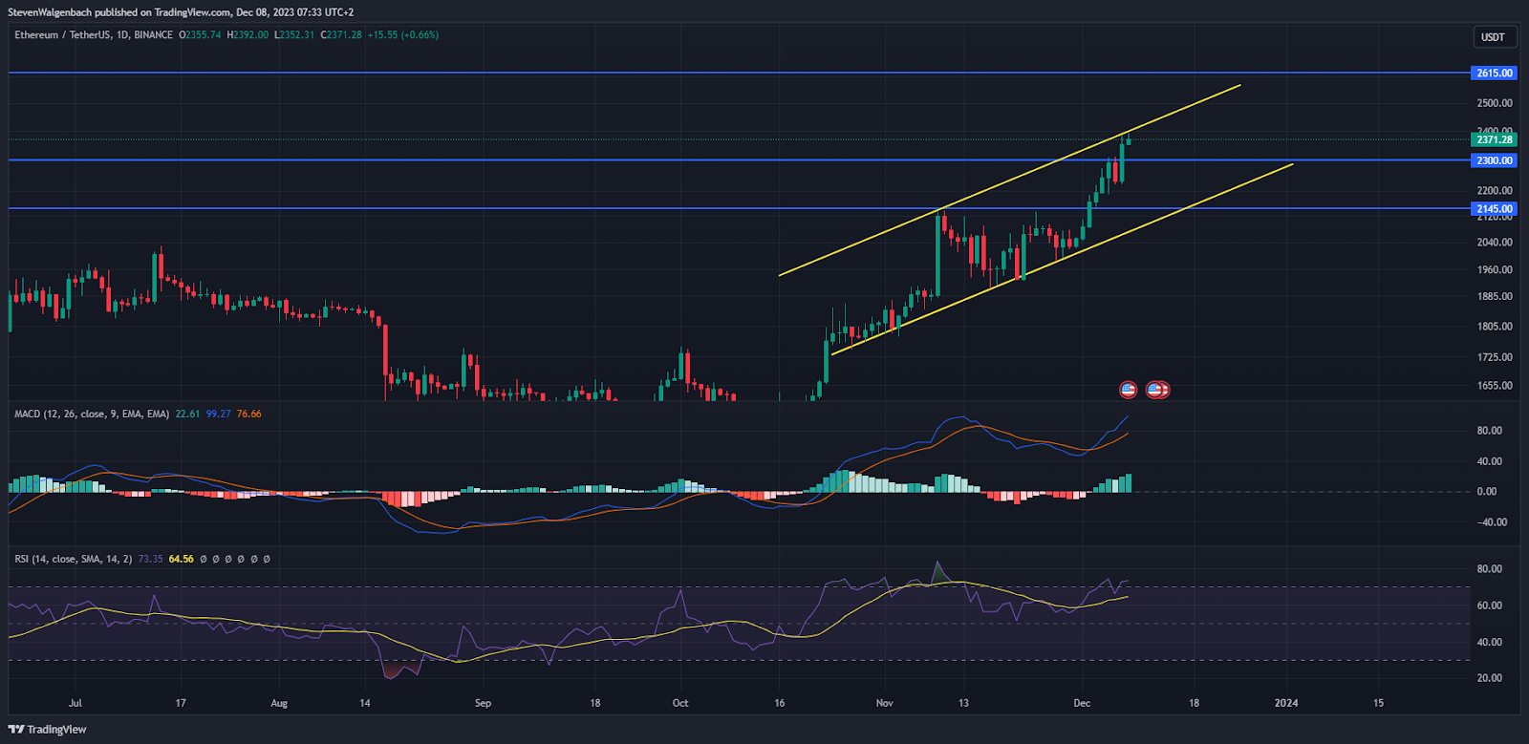This screenshot has height=744, width=1529.
Task: Click the Oct date axis label
Action: click(x=680, y=703)
